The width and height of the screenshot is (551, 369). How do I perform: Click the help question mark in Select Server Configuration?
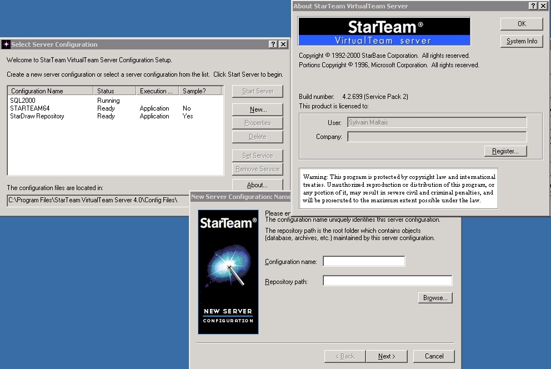point(273,44)
